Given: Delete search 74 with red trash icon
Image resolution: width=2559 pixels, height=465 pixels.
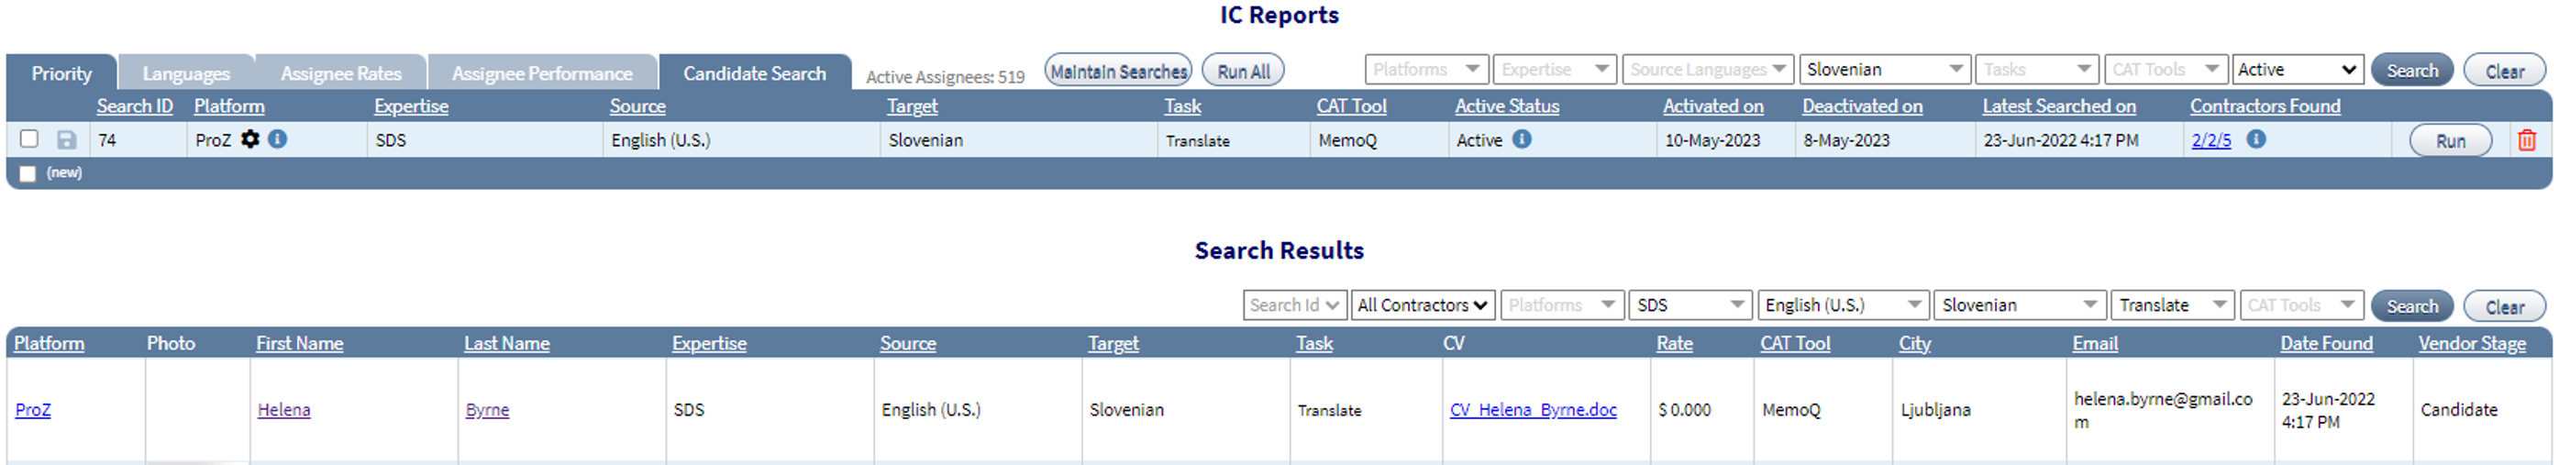Looking at the screenshot, I should tap(2526, 140).
